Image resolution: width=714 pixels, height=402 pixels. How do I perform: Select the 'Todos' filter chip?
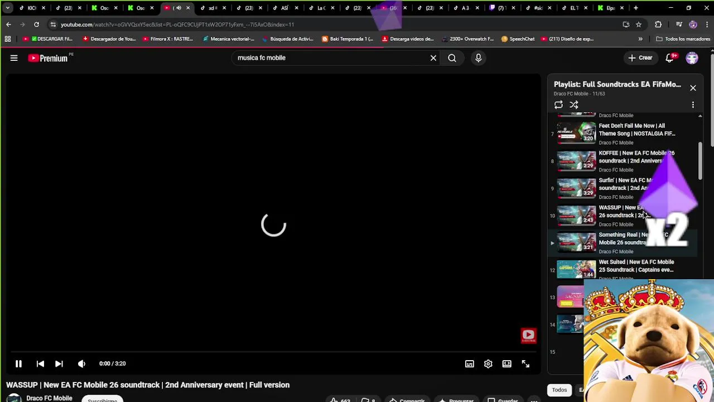559,390
